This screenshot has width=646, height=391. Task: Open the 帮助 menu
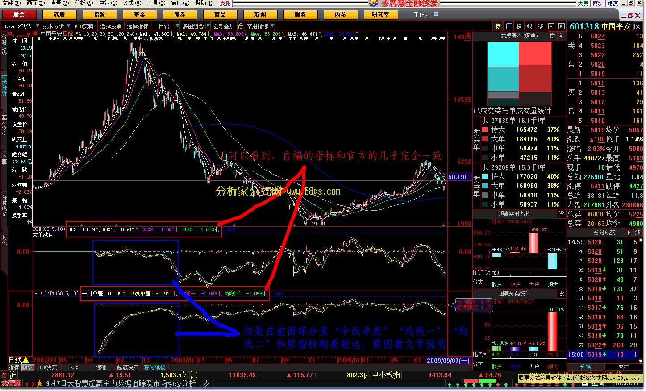(204, 3)
